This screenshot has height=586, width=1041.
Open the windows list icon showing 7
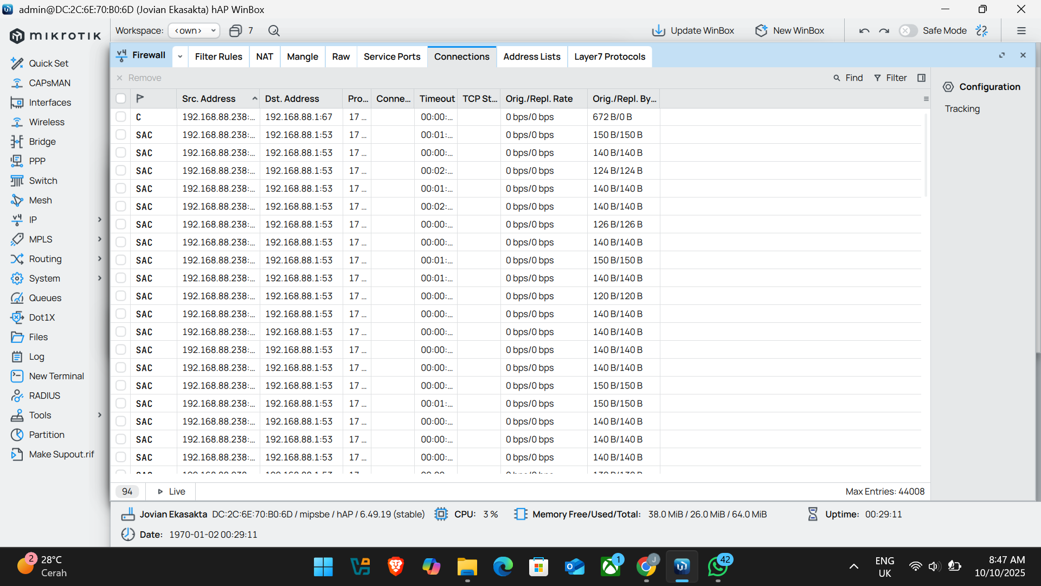pos(241,31)
